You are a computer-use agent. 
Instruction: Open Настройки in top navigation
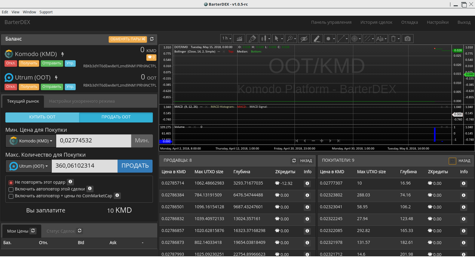[x=438, y=22]
